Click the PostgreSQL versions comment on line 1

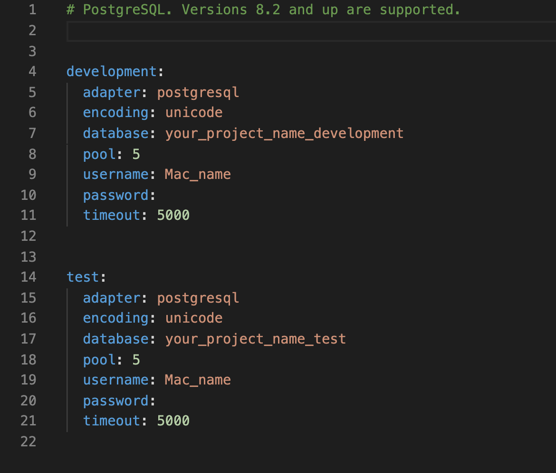263,10
